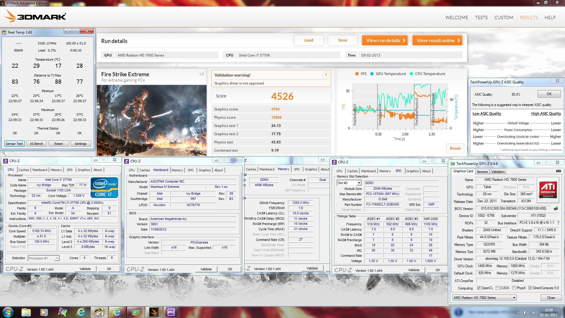Click the Real Temp title bar icon
The image size is (565, 318).
pyautogui.click(x=4, y=32)
